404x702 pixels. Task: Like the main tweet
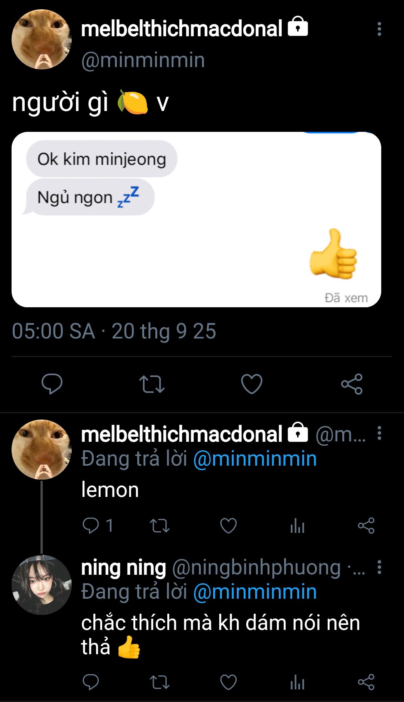tap(251, 384)
